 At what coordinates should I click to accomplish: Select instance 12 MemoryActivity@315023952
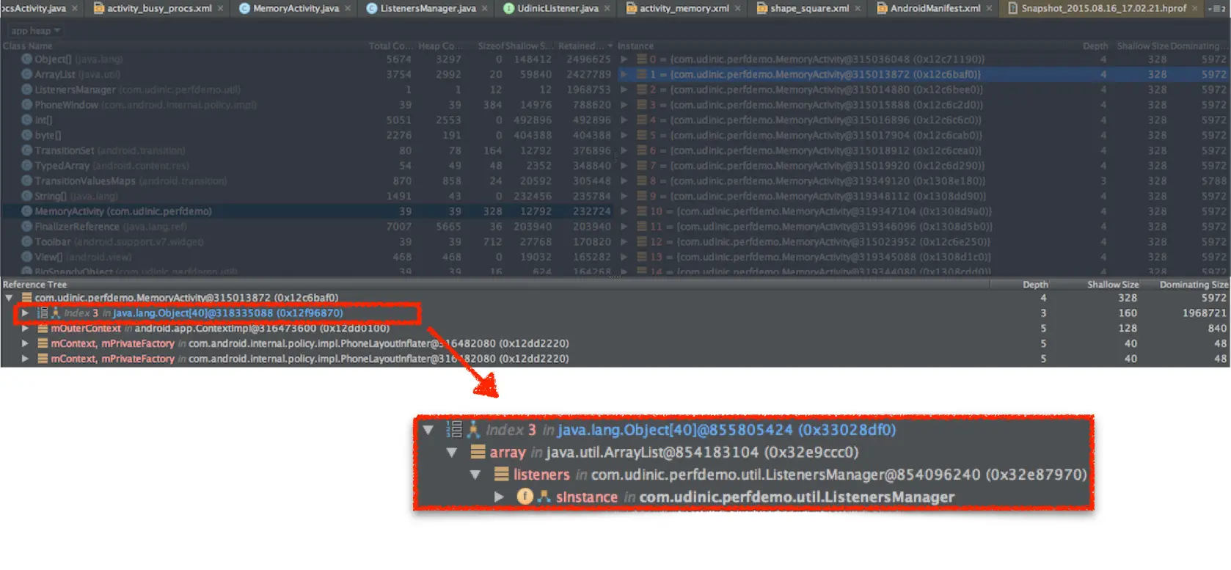click(x=924, y=241)
